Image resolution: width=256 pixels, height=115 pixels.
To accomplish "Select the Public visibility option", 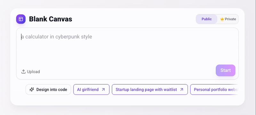I will (x=206, y=19).
